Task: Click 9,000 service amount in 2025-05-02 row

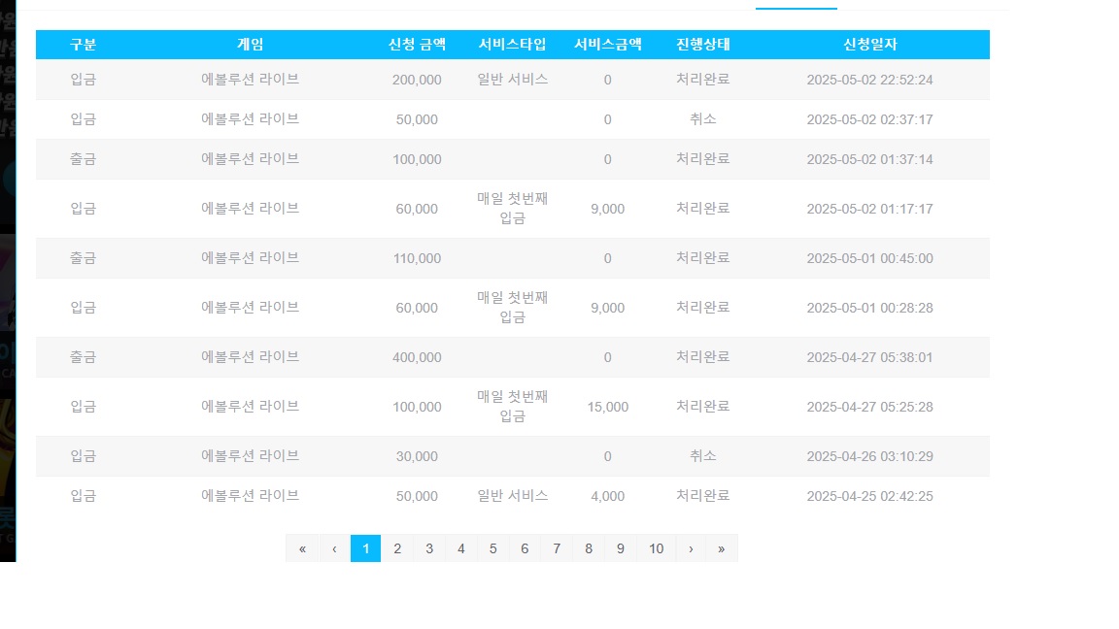Action: coord(608,209)
